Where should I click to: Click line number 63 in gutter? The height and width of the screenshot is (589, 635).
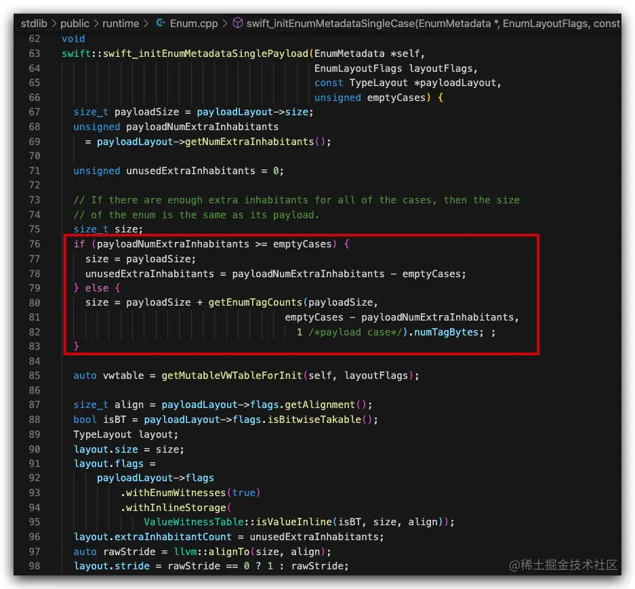tap(35, 54)
